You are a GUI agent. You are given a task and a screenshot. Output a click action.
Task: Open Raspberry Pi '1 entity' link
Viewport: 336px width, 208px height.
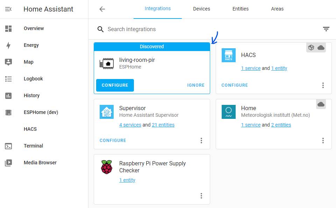(127, 180)
